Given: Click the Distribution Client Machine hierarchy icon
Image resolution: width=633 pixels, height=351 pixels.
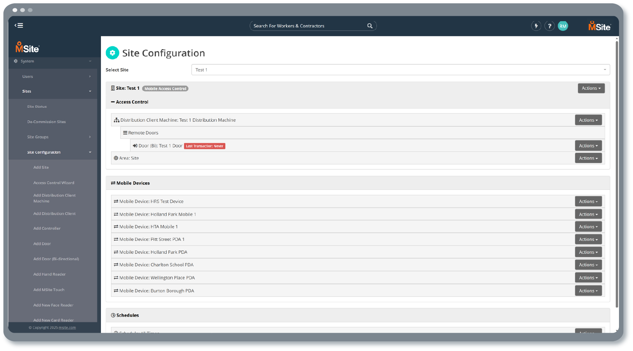Looking at the screenshot, I should click(x=116, y=120).
